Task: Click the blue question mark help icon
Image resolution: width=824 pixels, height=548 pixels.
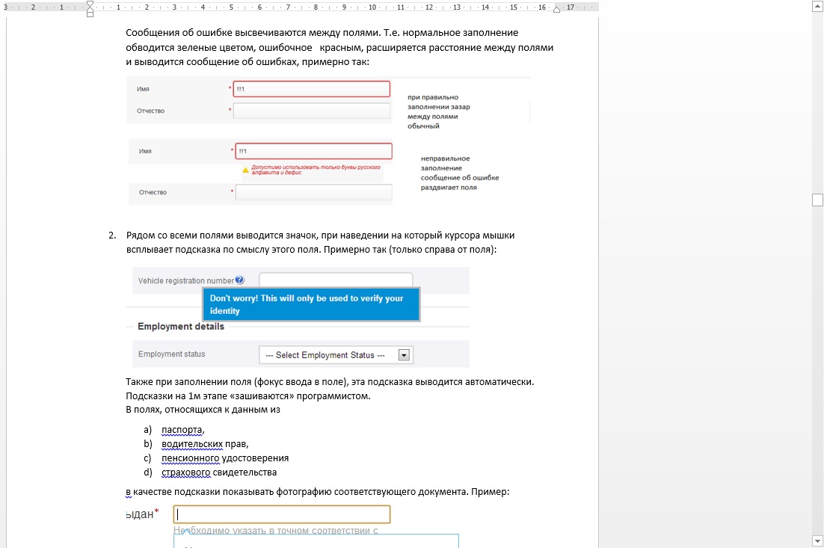Action: click(x=239, y=280)
